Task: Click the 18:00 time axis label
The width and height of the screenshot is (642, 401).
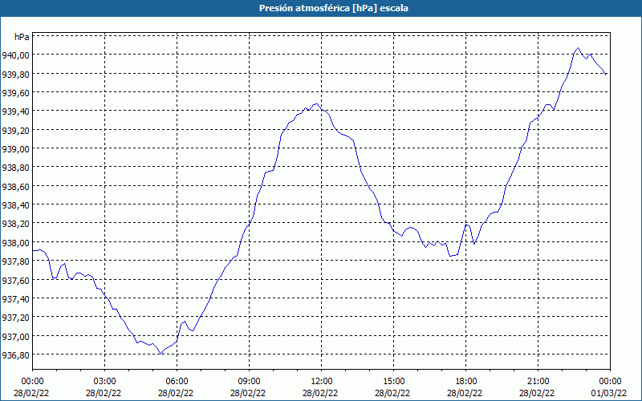Action: point(466,382)
